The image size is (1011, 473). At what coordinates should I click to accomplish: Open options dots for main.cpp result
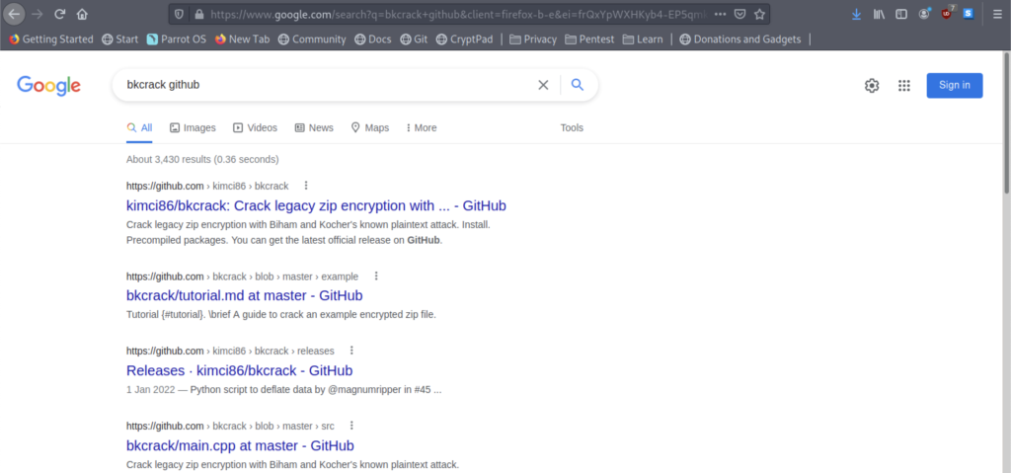[x=352, y=426]
